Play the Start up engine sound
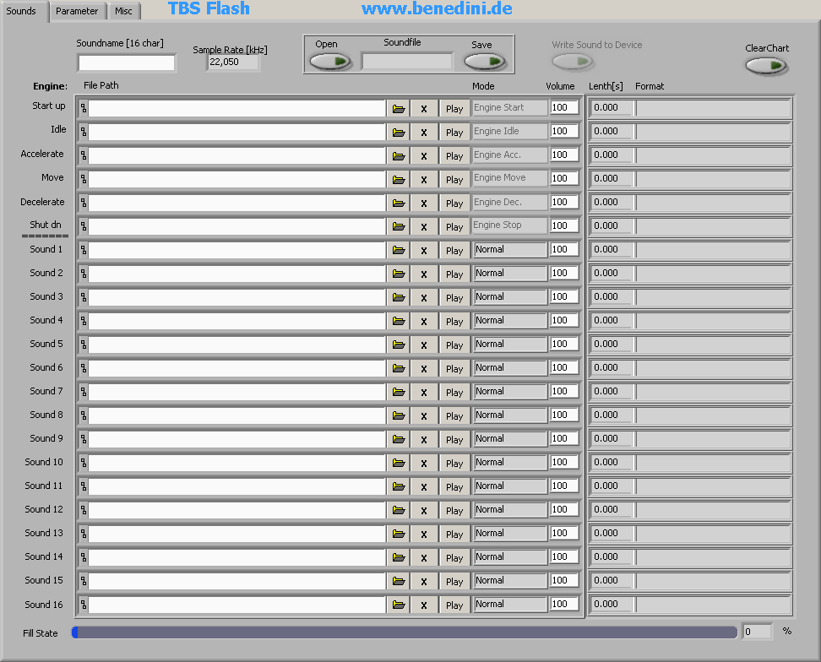The height and width of the screenshot is (662, 821). [x=454, y=109]
